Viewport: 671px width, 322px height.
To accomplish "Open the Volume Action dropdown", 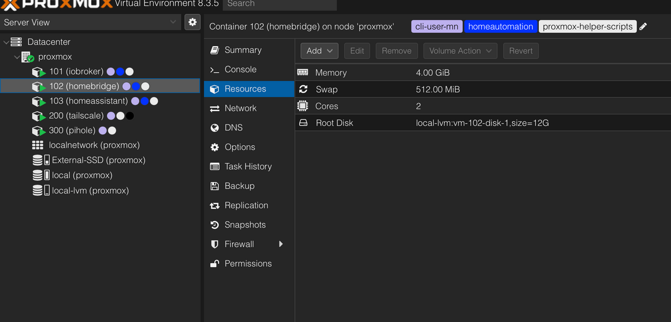I will [x=460, y=51].
